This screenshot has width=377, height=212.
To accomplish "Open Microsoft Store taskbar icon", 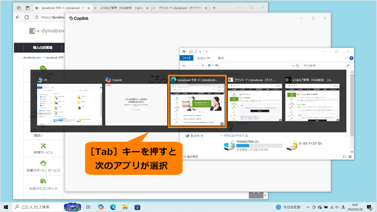I will (x=137, y=207).
